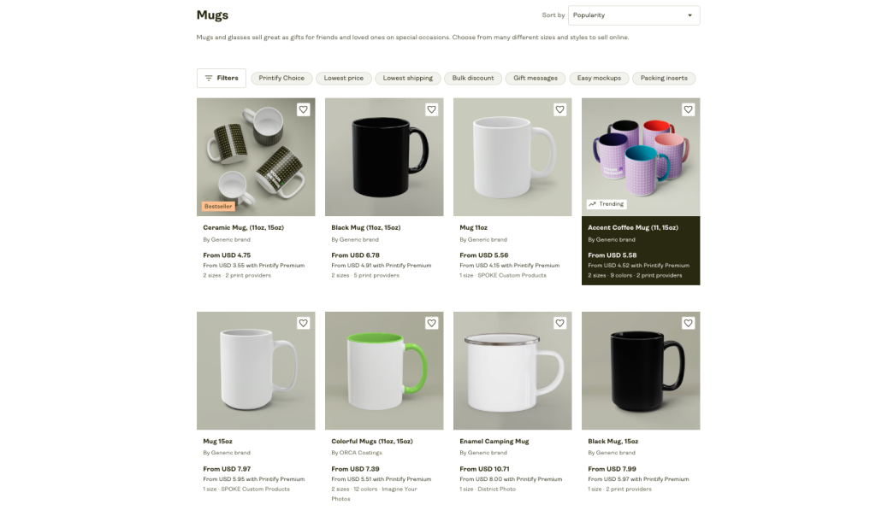Select the Lowest shipping filter
Viewport: 876px width, 510px height.
[x=407, y=78]
